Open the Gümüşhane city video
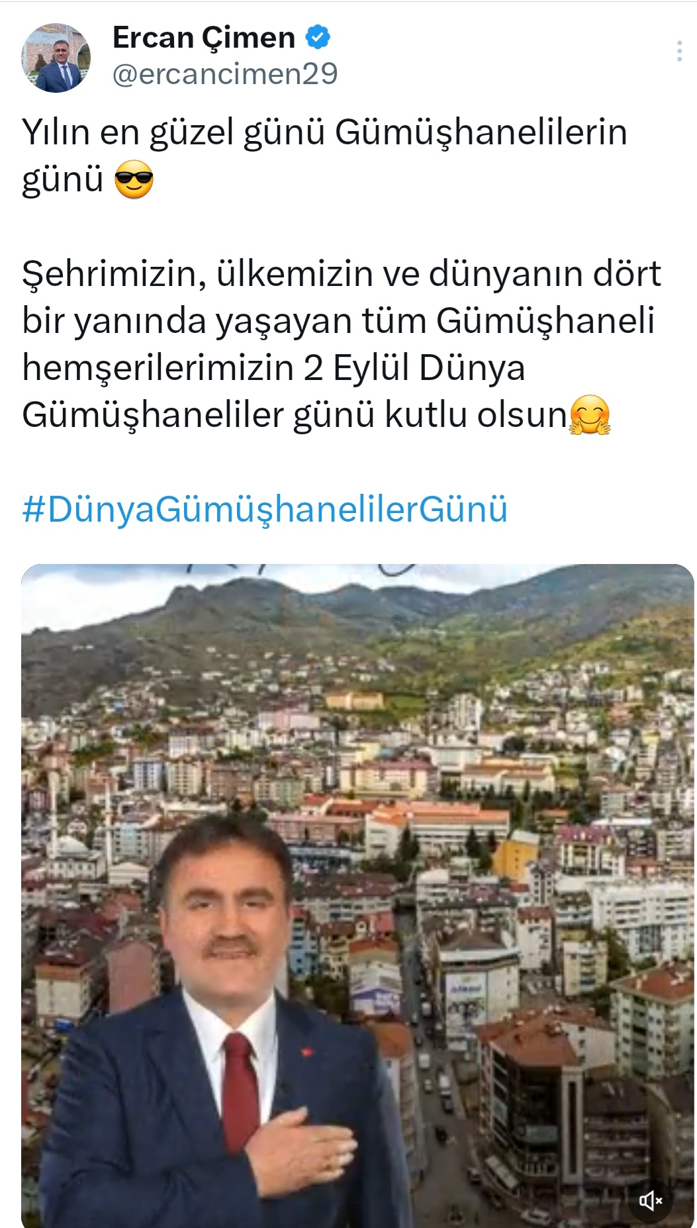 [x=357, y=896]
